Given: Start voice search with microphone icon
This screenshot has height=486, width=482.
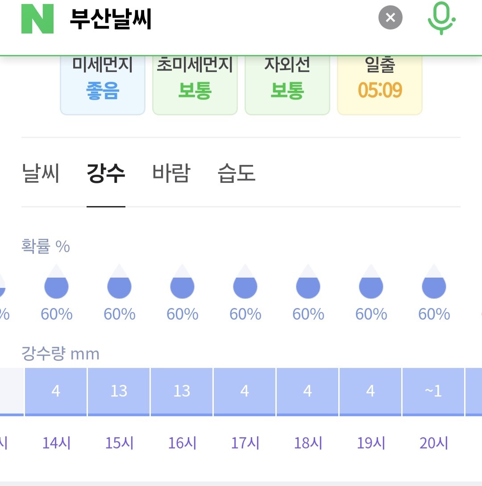Looking at the screenshot, I should pyautogui.click(x=441, y=18).
